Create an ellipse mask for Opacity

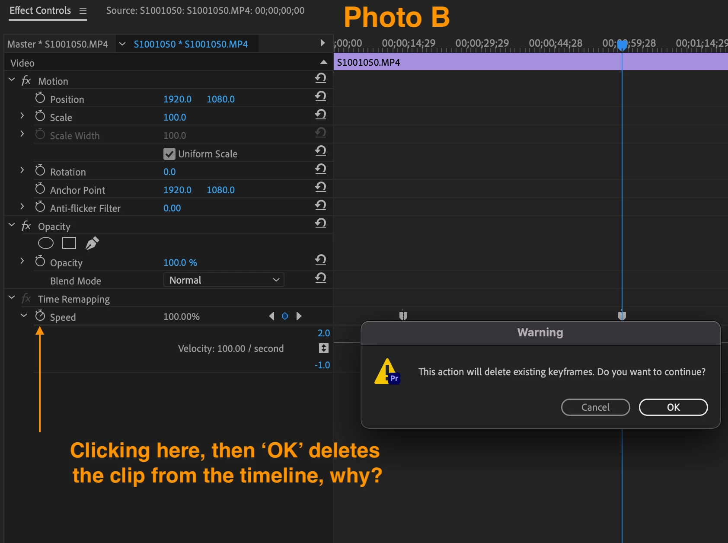[46, 243]
